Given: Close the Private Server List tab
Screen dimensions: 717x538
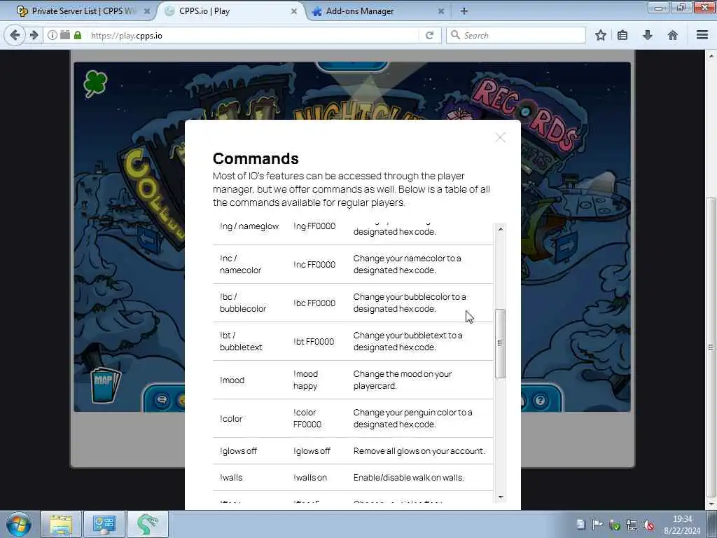Looking at the screenshot, I should point(146,11).
